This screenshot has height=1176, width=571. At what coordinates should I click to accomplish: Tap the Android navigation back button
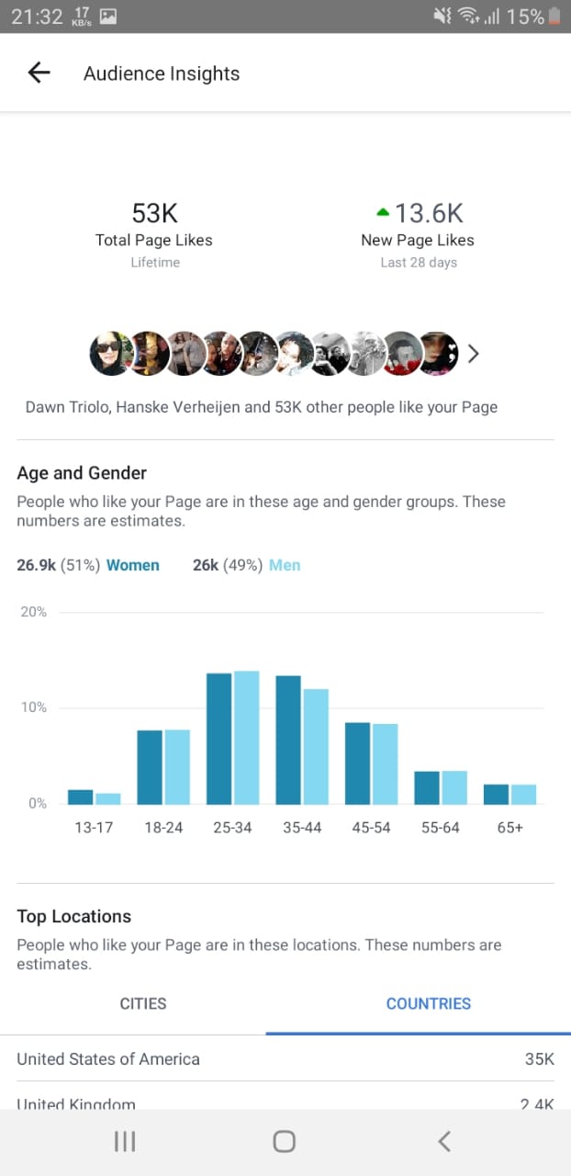444,1141
